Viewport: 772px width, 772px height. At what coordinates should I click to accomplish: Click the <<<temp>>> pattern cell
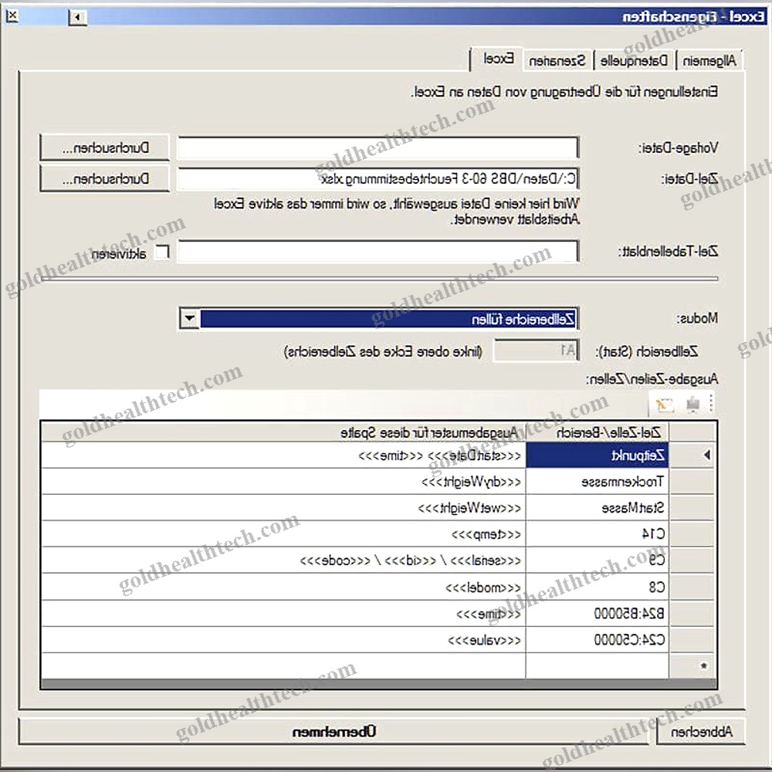(283, 534)
